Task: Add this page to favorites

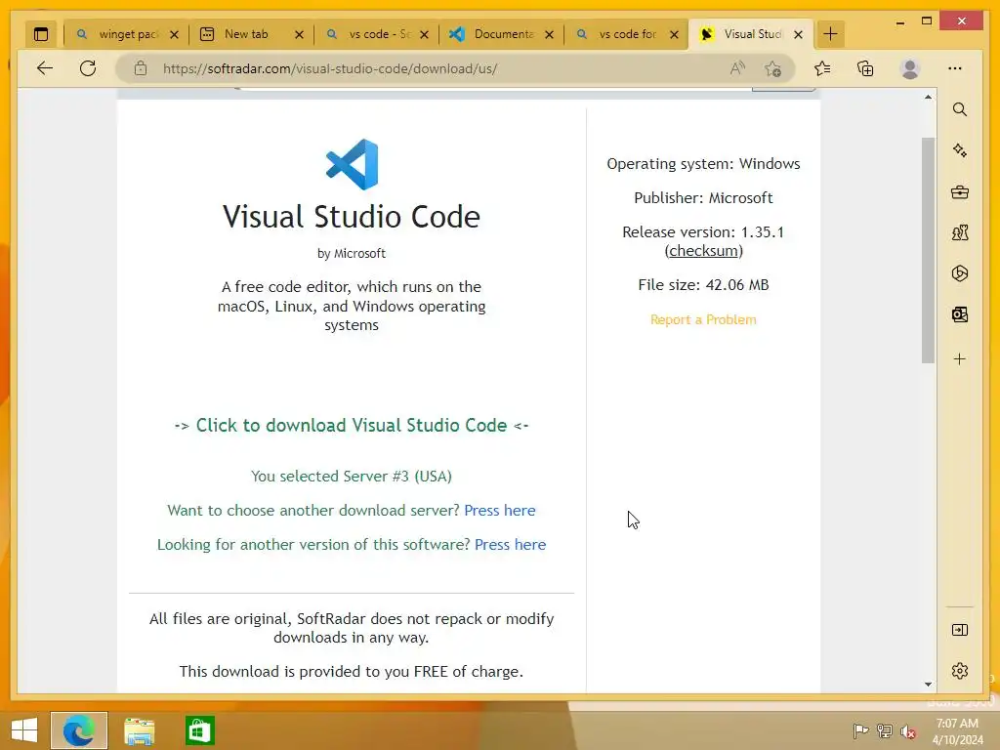Action: 773,68
